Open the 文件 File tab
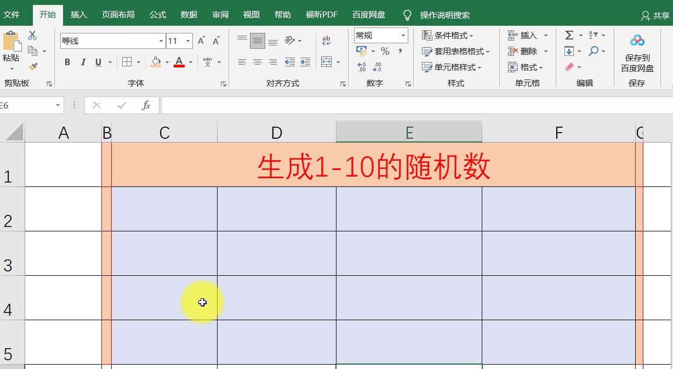This screenshot has width=673, height=369. point(12,15)
